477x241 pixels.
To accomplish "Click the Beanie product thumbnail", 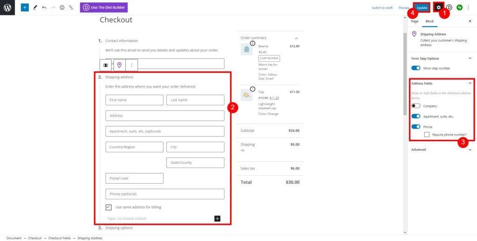I will (246, 49).
